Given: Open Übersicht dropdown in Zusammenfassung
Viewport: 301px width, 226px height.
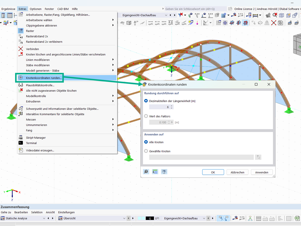Looking at the screenshot, I should tap(124, 218).
